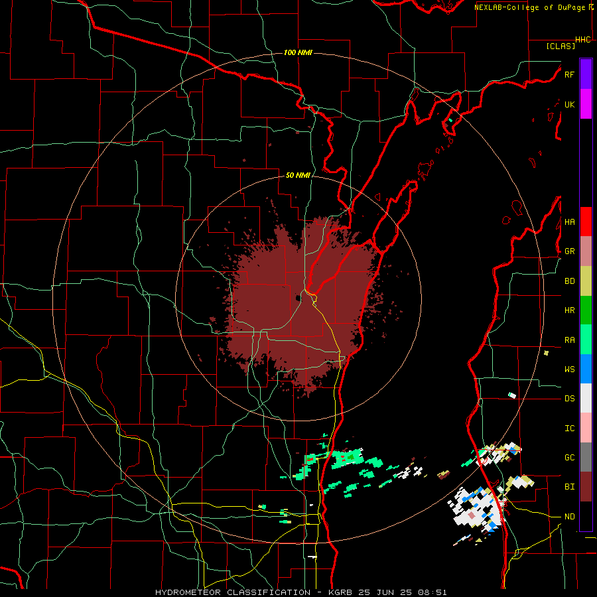
Task: Click the WS legend label
Action: tap(569, 369)
